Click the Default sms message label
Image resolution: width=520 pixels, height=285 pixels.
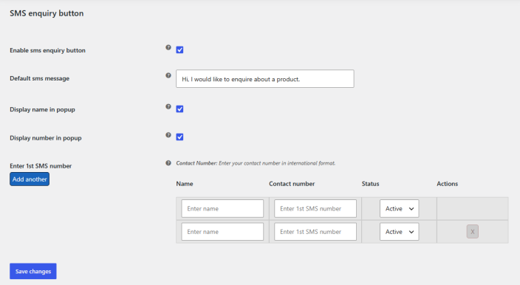tap(39, 78)
